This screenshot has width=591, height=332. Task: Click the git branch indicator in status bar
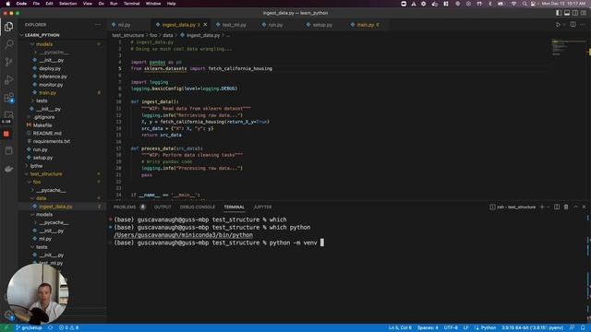tap(29, 328)
